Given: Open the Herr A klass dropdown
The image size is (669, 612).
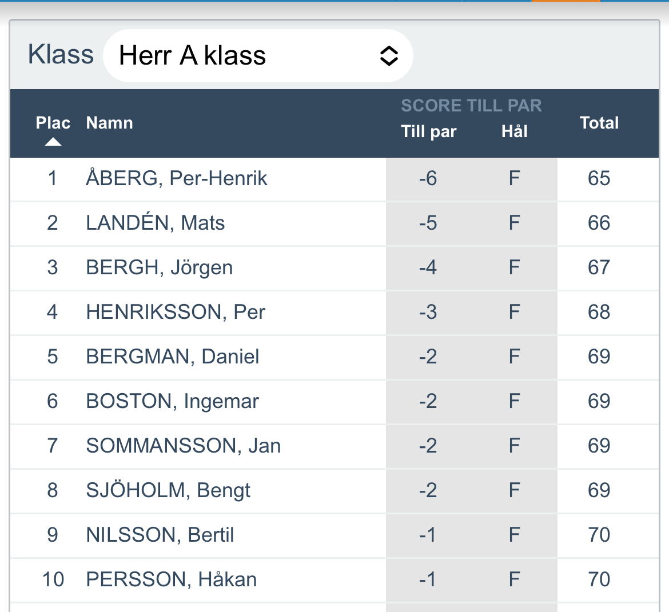Looking at the screenshot, I should (257, 56).
